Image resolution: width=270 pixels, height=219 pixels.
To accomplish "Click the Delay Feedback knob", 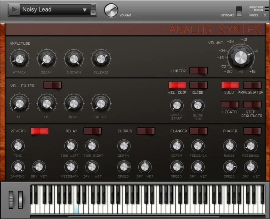I will click(x=71, y=167).
